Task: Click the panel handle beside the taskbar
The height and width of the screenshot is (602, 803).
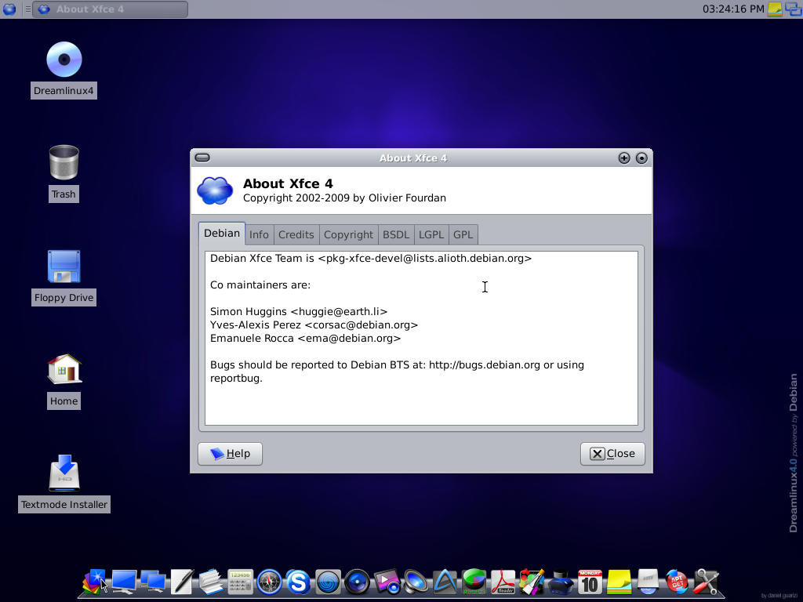Action: click(x=27, y=9)
